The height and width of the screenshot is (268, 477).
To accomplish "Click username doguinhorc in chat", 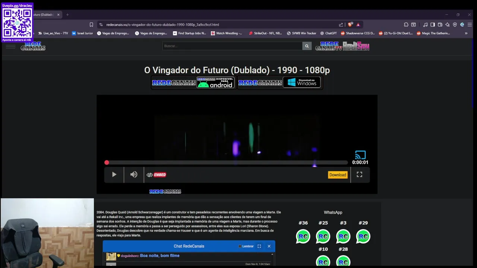I will pos(130,256).
